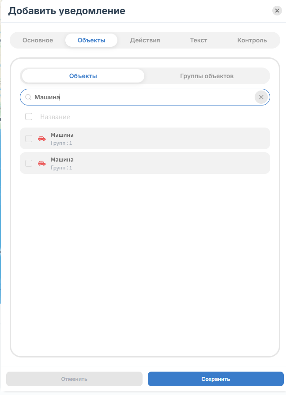Clear the Машина search field
Screen dimensions: 286x395
261,97
